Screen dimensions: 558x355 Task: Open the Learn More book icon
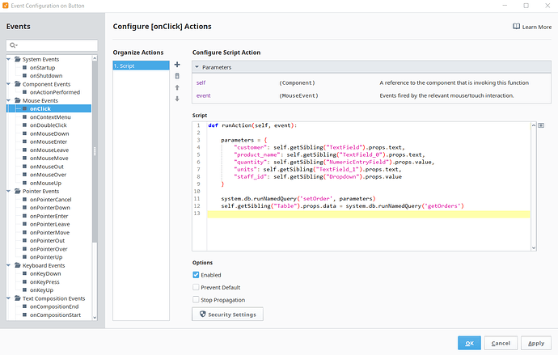pos(516,27)
